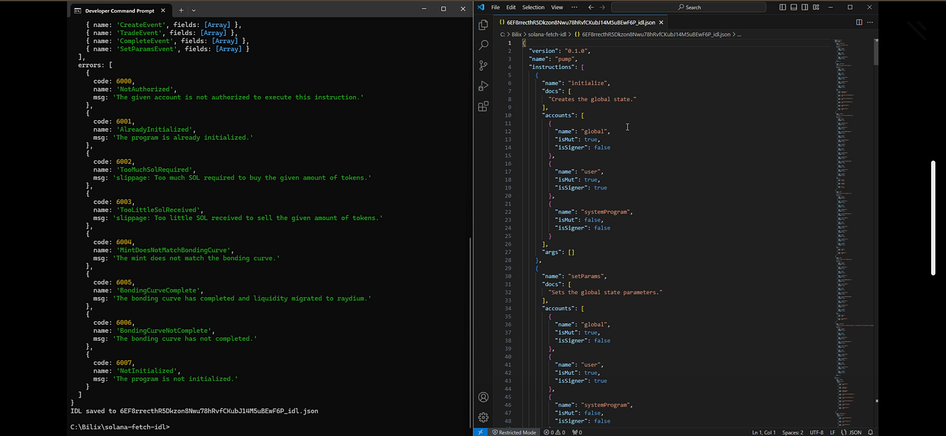Click "Creates the global state." doc string
Screen dimensions: 946x436
pyautogui.click(x=592, y=99)
